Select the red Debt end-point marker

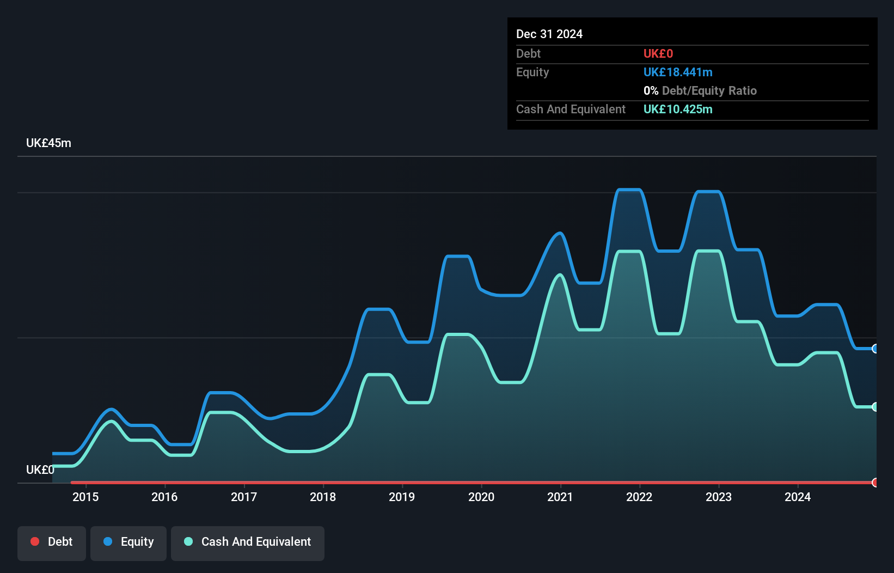(875, 483)
